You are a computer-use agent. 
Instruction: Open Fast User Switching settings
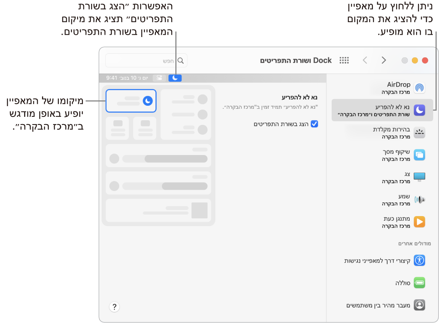click(419, 305)
